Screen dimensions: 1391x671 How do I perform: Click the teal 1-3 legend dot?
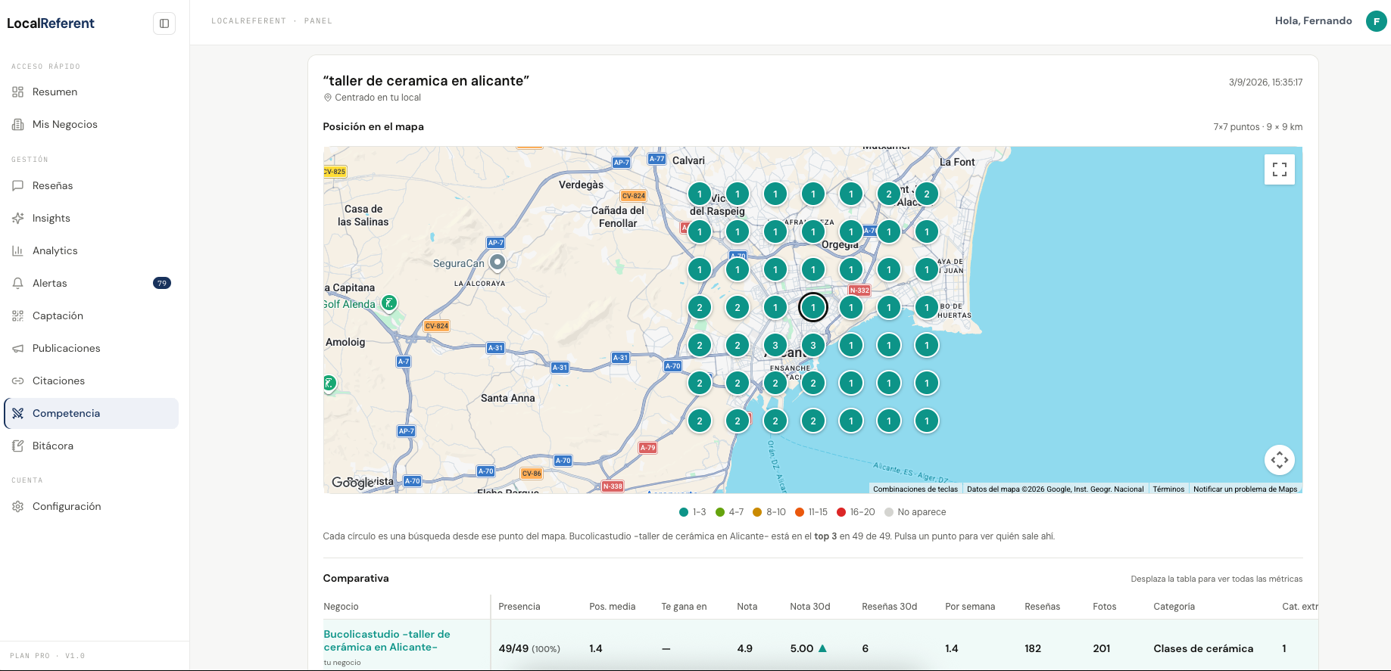(x=684, y=512)
